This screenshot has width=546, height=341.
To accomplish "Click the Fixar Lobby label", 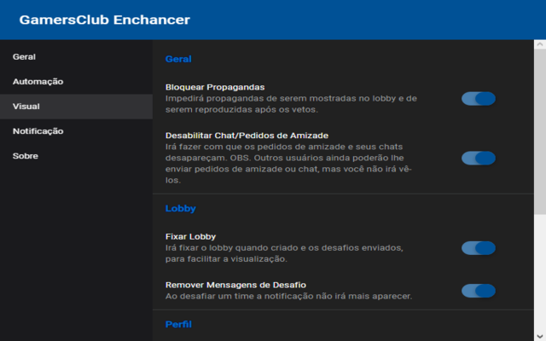I will pos(190,237).
